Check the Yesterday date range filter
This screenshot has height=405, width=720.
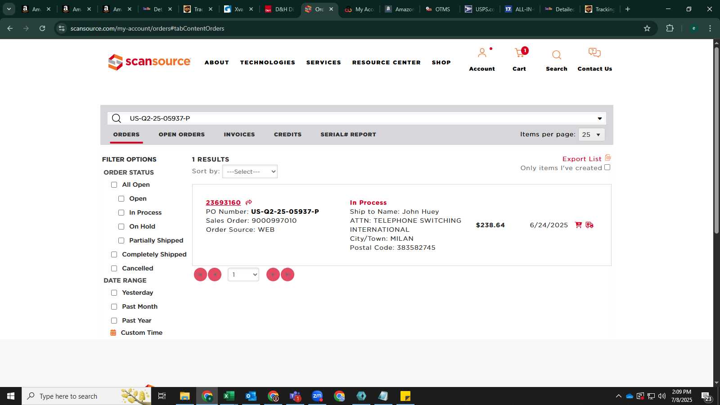tap(114, 293)
